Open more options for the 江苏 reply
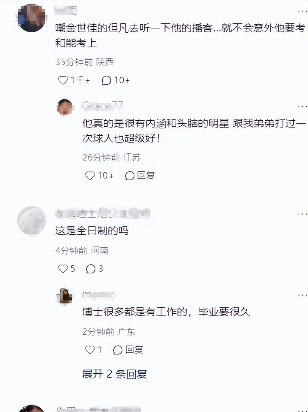The height and width of the screenshot is (412, 308). (302, 106)
